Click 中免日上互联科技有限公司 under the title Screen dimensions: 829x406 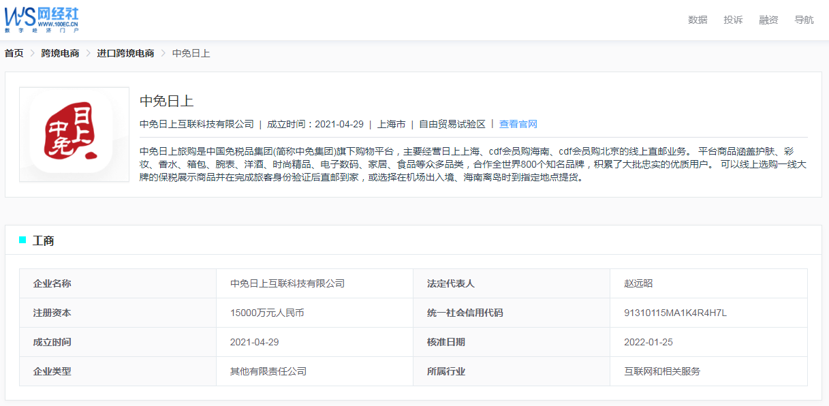(x=197, y=124)
